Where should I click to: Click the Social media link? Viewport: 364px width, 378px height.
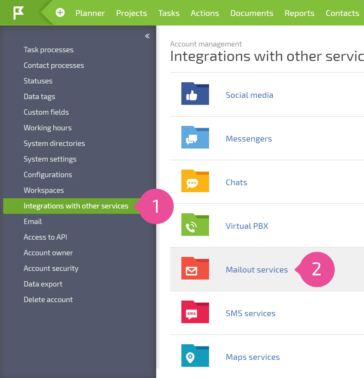(249, 95)
